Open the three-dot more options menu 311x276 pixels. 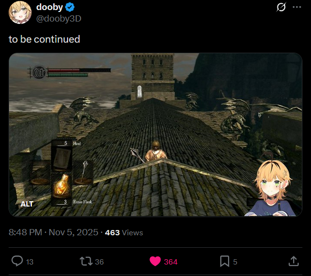297,7
